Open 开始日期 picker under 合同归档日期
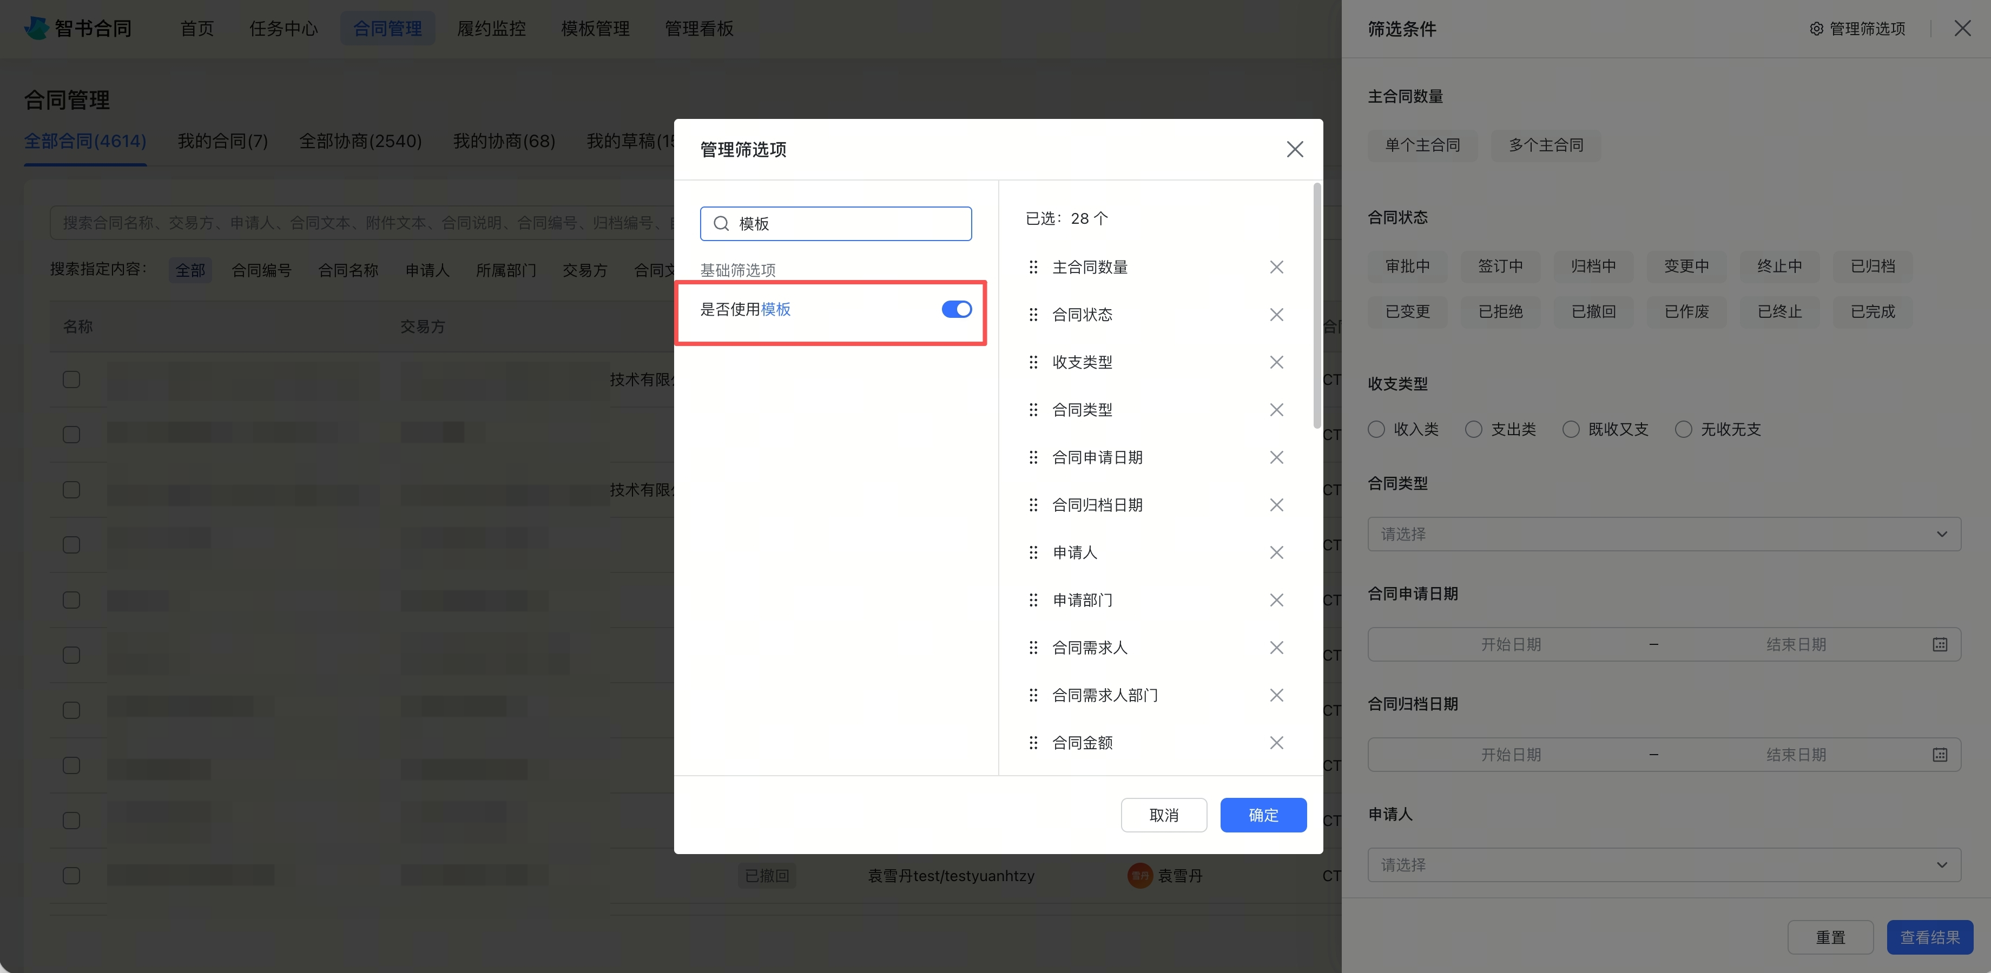This screenshot has height=973, width=1991. [1511, 755]
